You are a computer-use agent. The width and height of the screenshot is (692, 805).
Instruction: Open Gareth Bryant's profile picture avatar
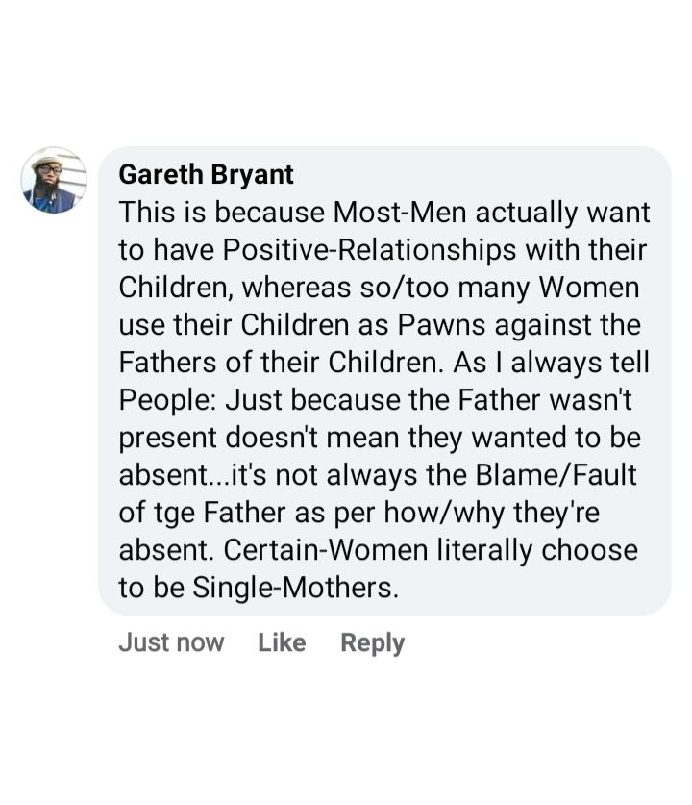54,180
